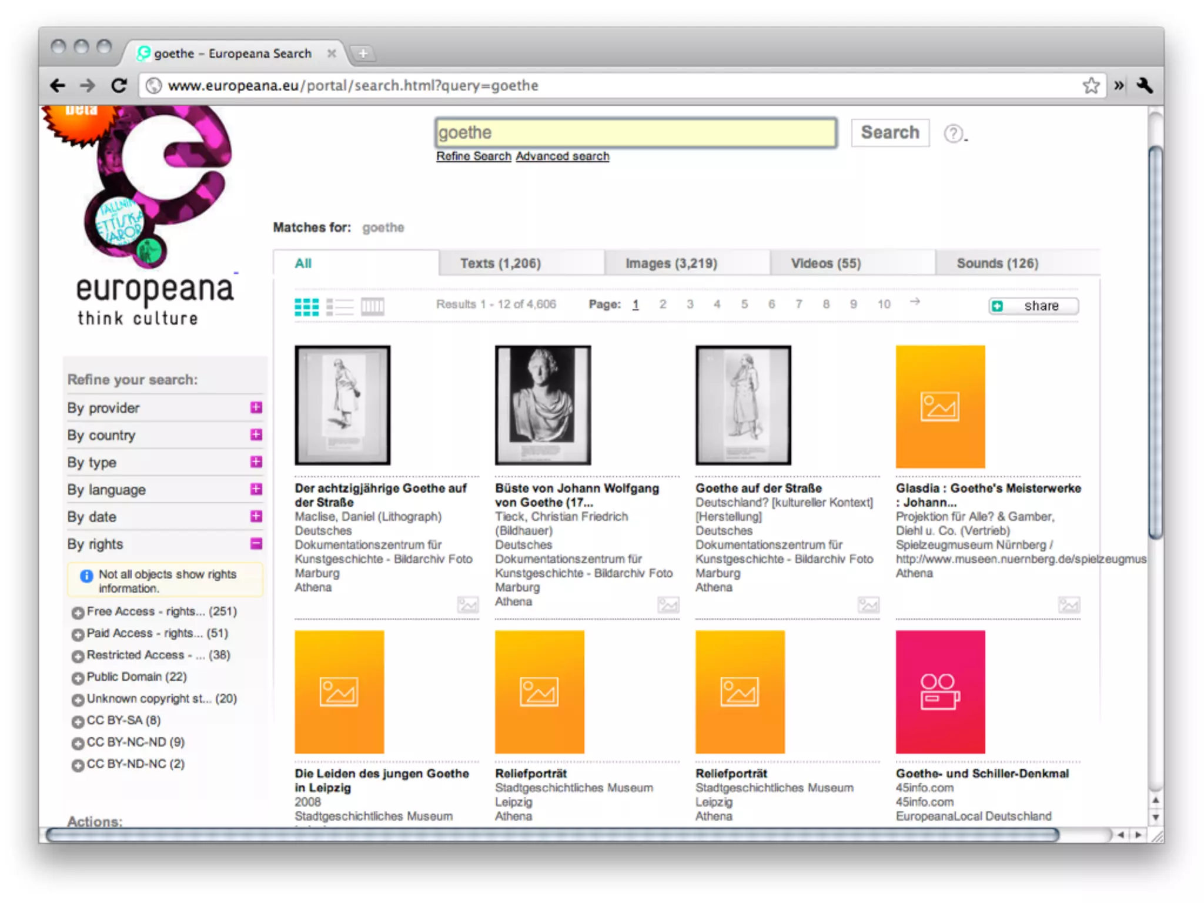Open the Advanced search link
This screenshot has height=903, width=1204.
click(562, 156)
